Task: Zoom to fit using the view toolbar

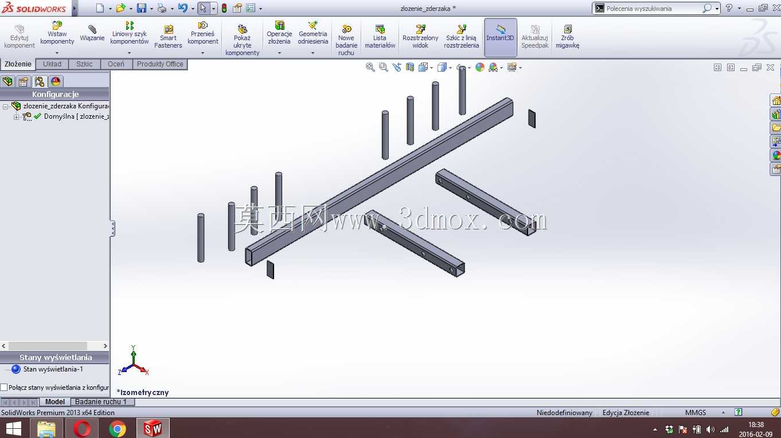Action: [370, 67]
